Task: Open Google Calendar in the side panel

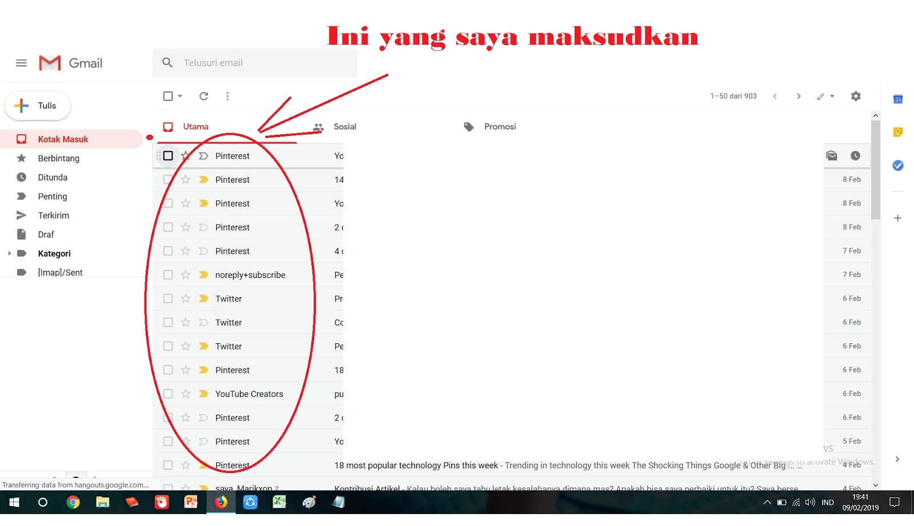Action: pyautogui.click(x=897, y=99)
